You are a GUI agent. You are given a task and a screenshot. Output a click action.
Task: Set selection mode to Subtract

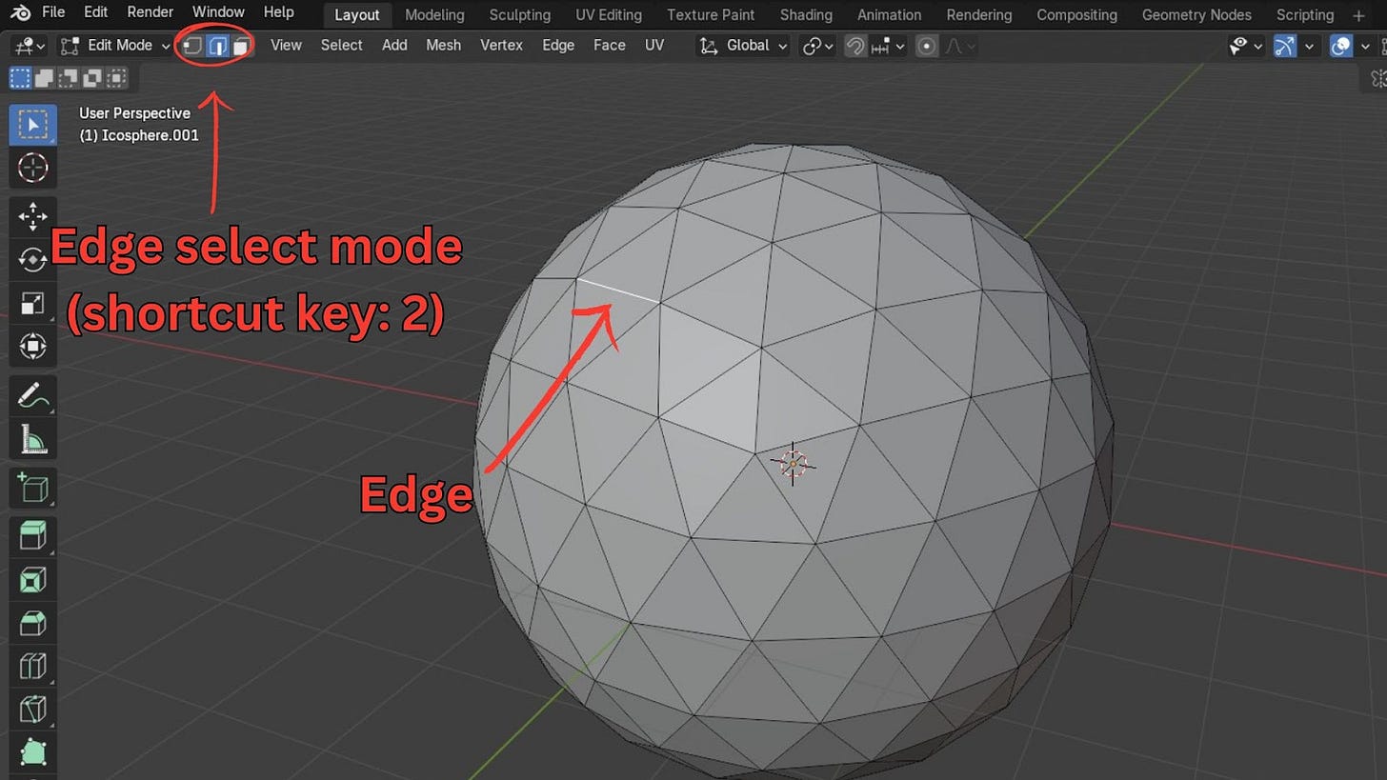coord(69,78)
